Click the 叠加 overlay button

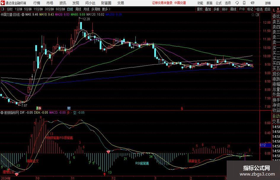208,9
